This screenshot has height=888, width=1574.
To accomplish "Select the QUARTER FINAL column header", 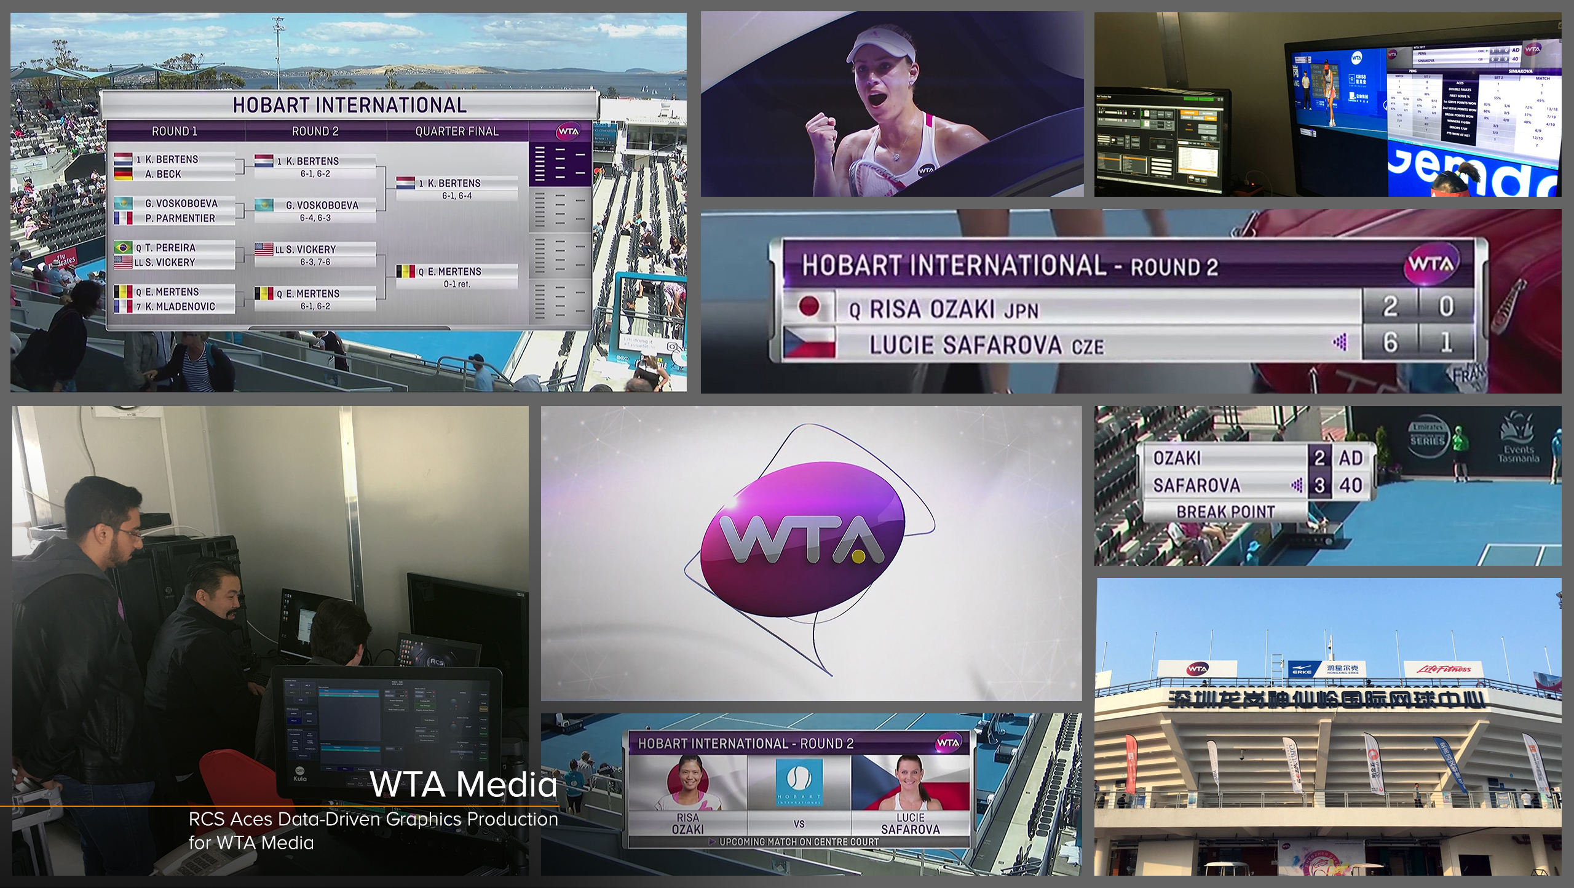I will pos(457,131).
